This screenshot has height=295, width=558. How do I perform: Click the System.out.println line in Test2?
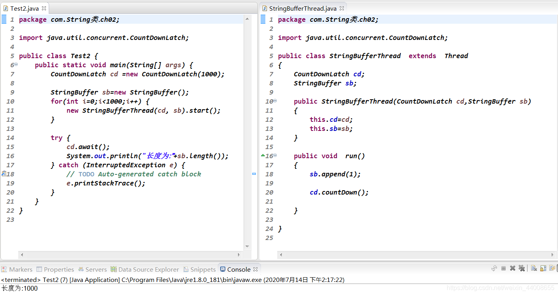pyautogui.click(x=147, y=156)
